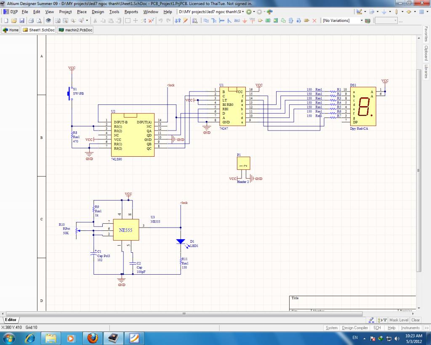Toggle the selection rectangle tool
The width and height of the screenshot is (431, 345).
(128, 21)
